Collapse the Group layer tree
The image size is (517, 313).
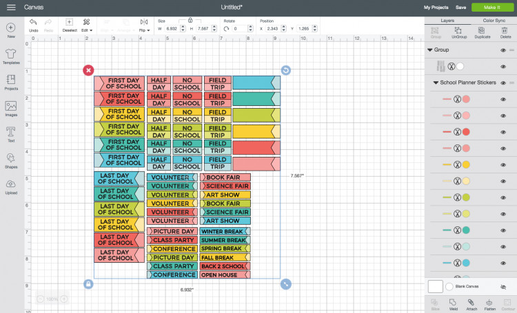pyautogui.click(x=429, y=50)
